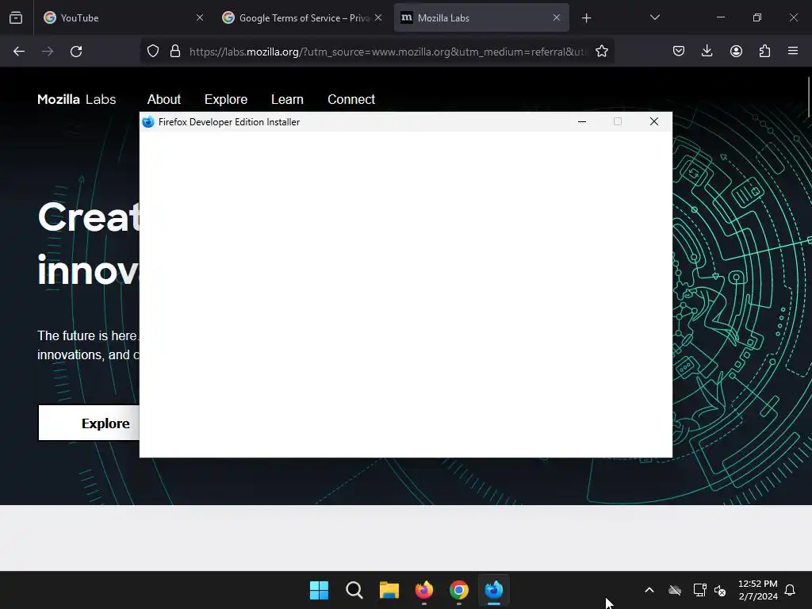Expand the list all tabs chevron
812x609 pixels.
pos(654,17)
